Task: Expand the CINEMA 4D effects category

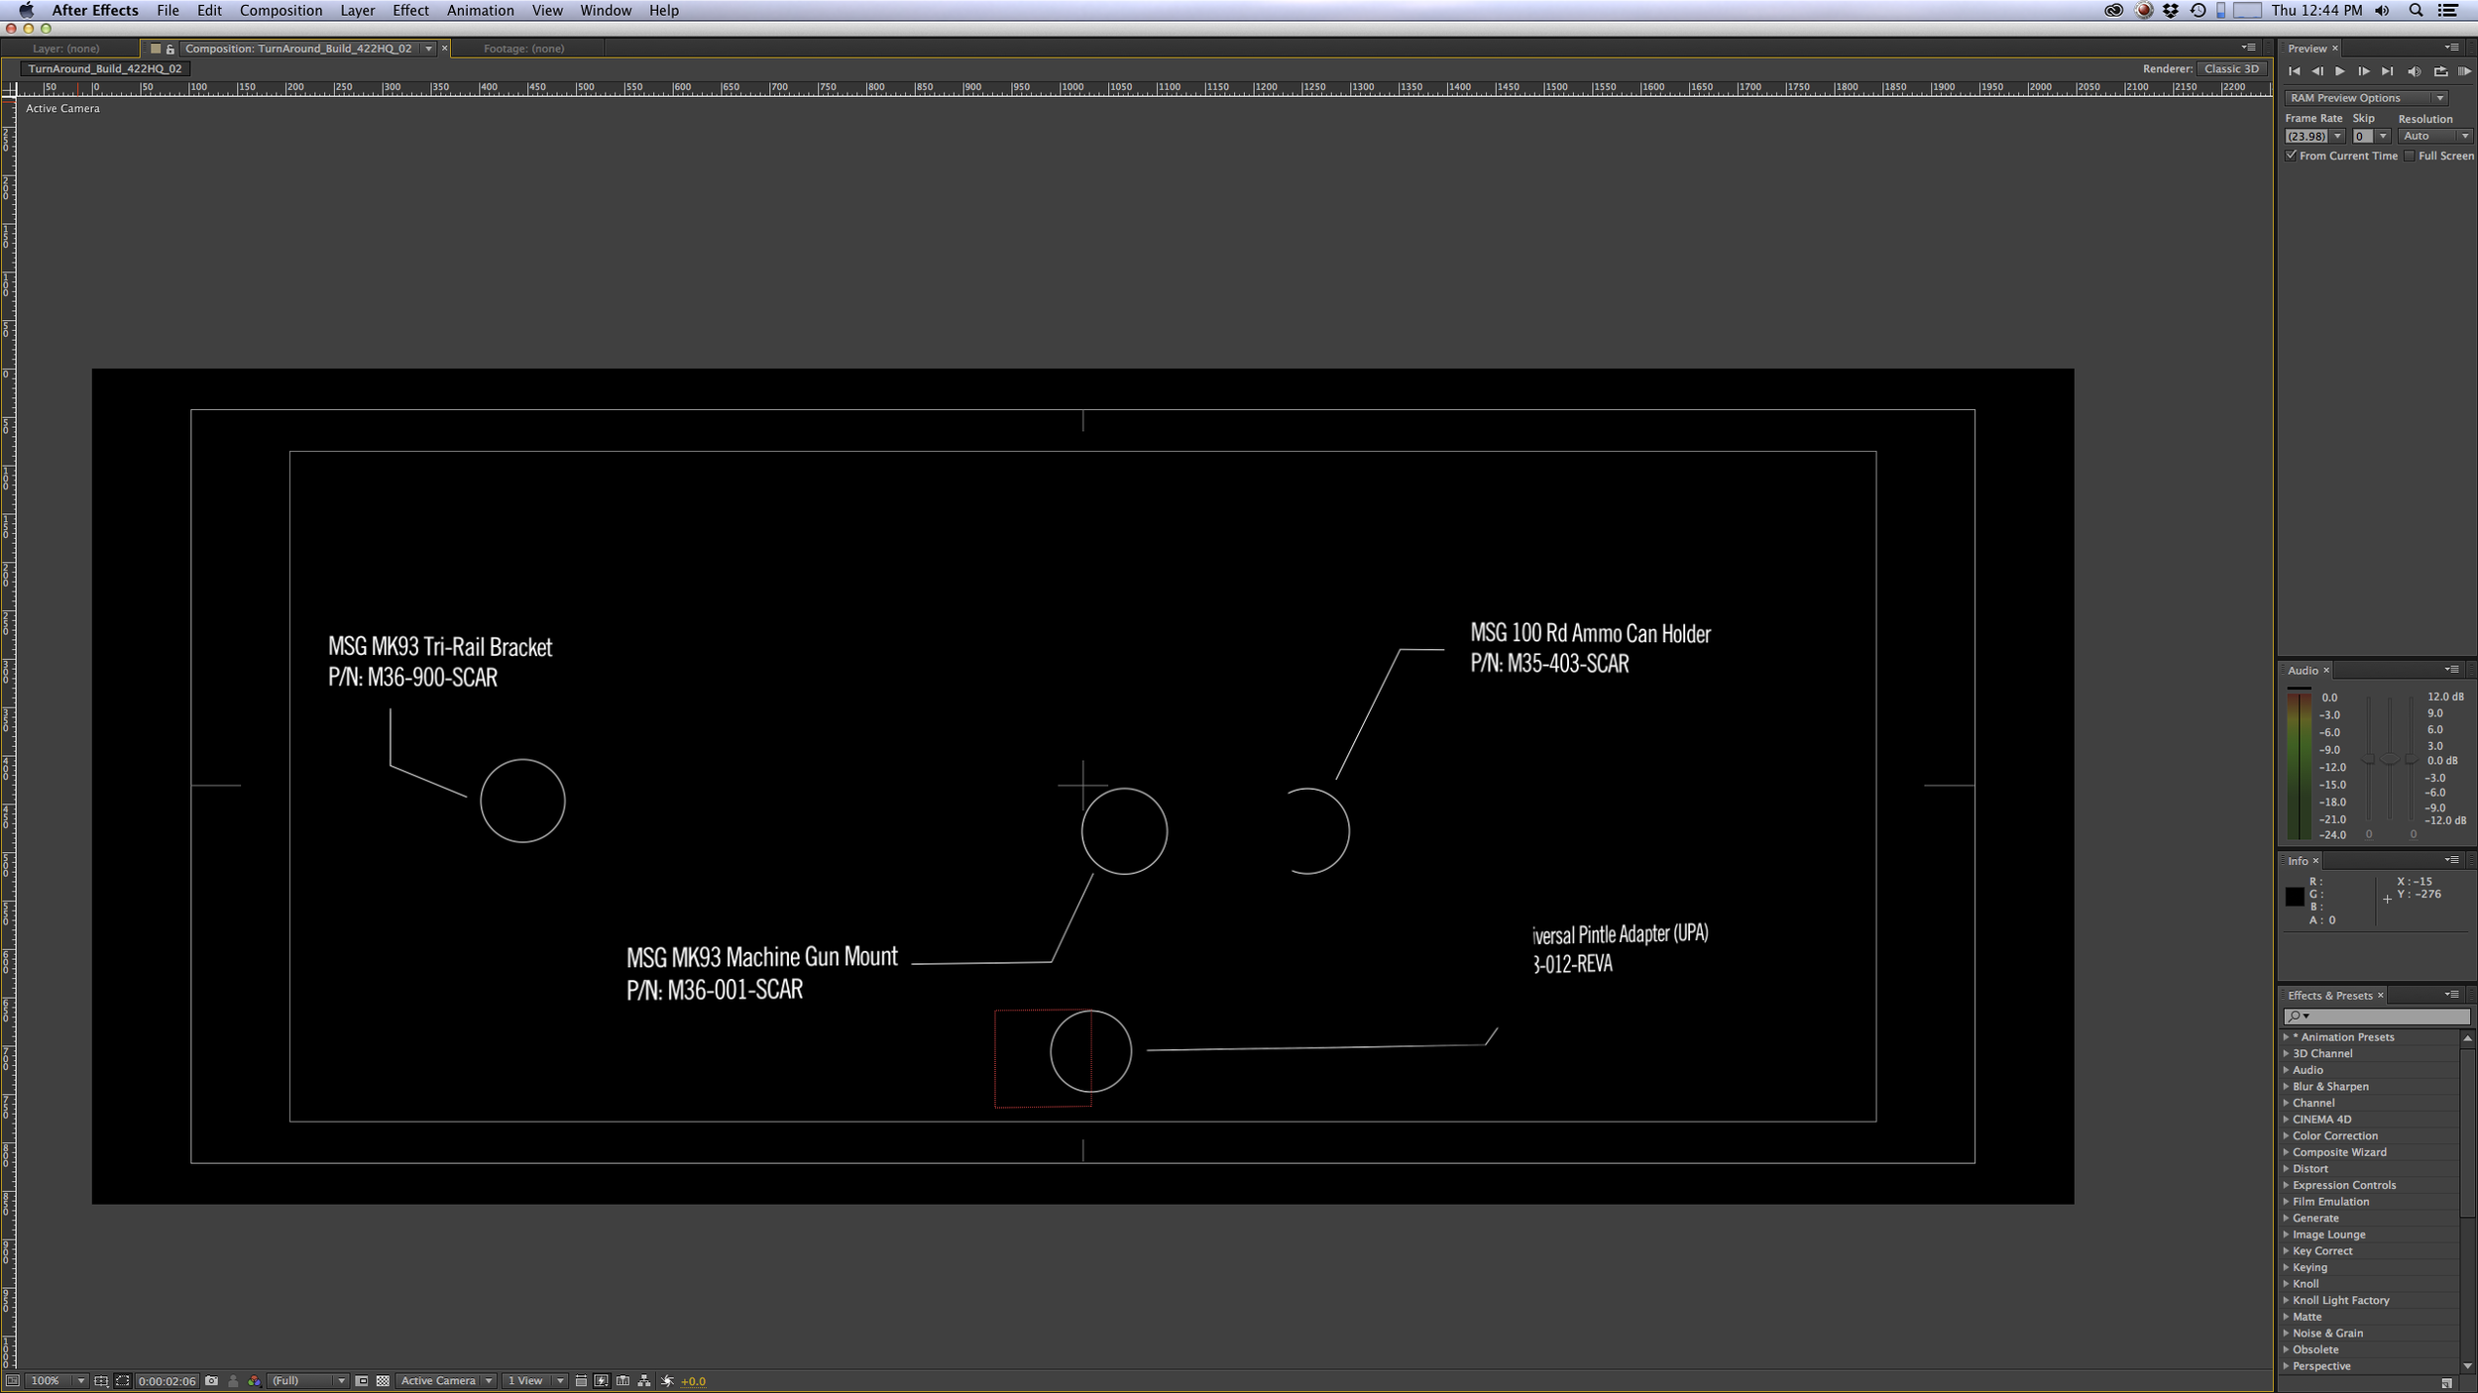Action: click(x=2287, y=1120)
